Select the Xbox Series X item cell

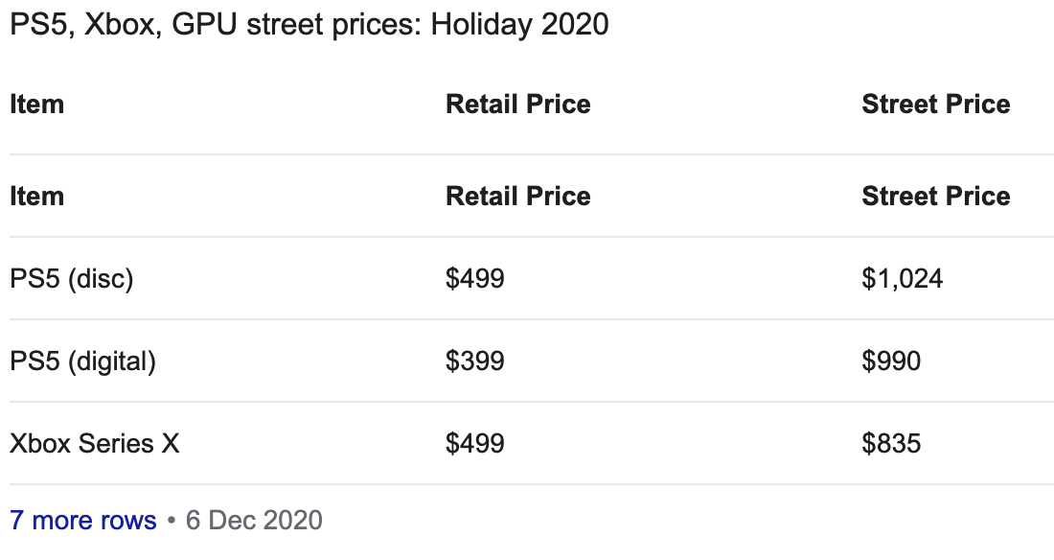point(94,444)
